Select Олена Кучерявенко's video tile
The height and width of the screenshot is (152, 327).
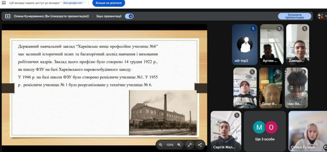coord(307,131)
